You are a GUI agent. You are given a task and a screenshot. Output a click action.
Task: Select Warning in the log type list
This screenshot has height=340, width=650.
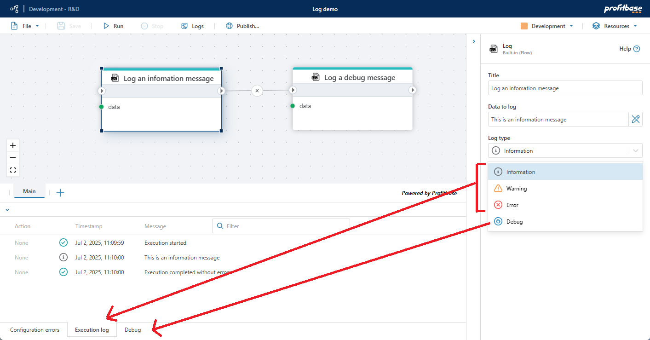pyautogui.click(x=516, y=189)
